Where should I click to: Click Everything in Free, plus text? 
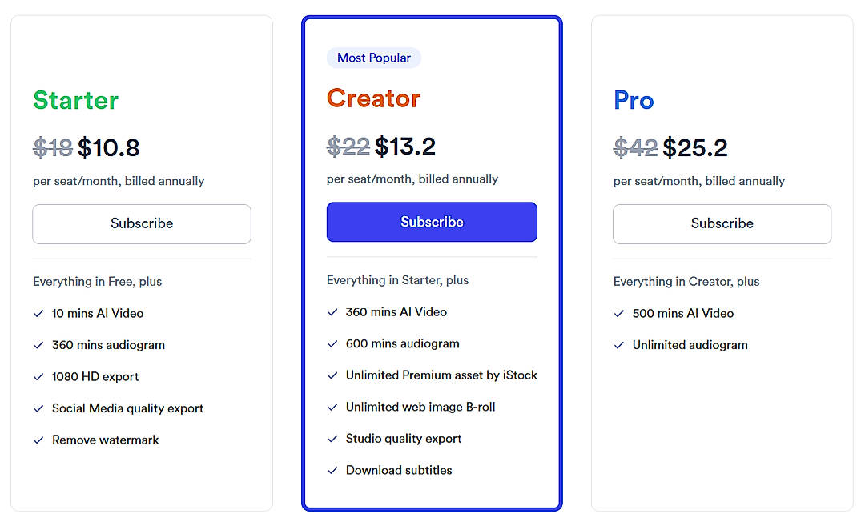(97, 282)
